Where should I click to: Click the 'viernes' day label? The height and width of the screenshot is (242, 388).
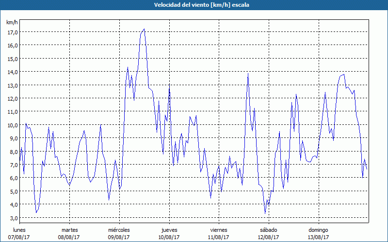(x=219, y=230)
